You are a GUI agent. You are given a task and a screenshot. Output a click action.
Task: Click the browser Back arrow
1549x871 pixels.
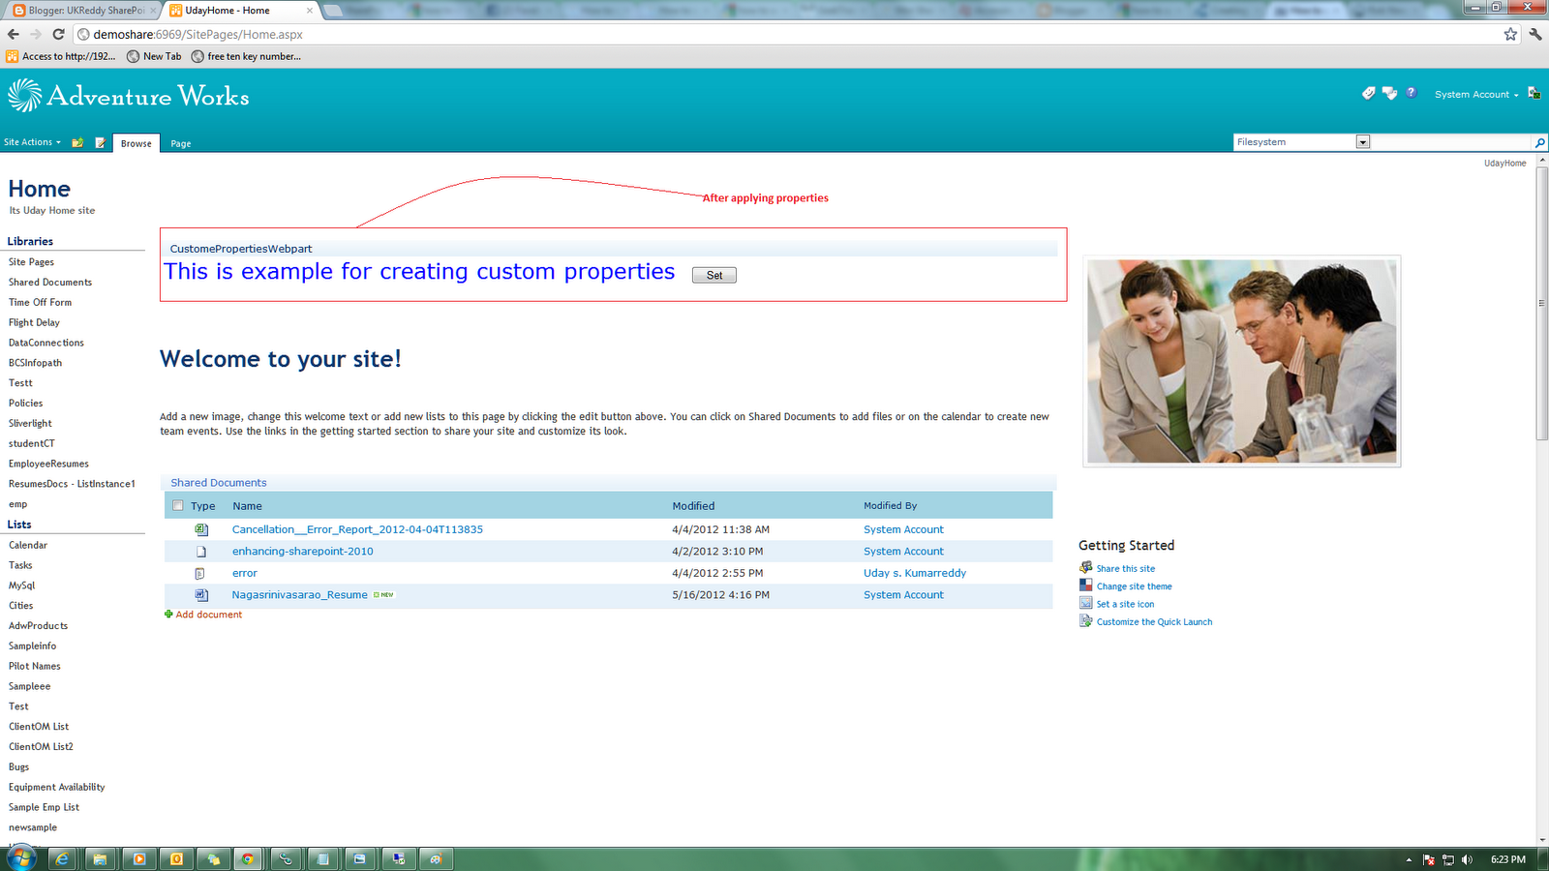13,34
